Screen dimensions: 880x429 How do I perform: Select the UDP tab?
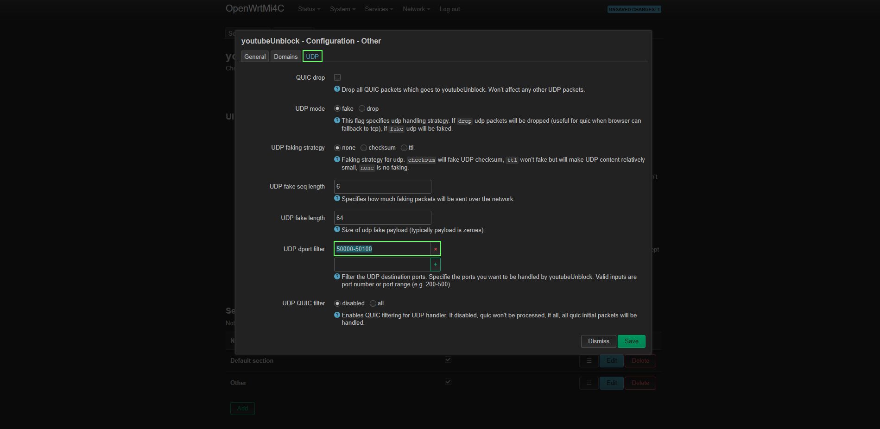point(312,57)
